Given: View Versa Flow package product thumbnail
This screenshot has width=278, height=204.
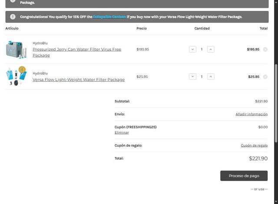Looking at the screenshot, I should click(16, 76).
